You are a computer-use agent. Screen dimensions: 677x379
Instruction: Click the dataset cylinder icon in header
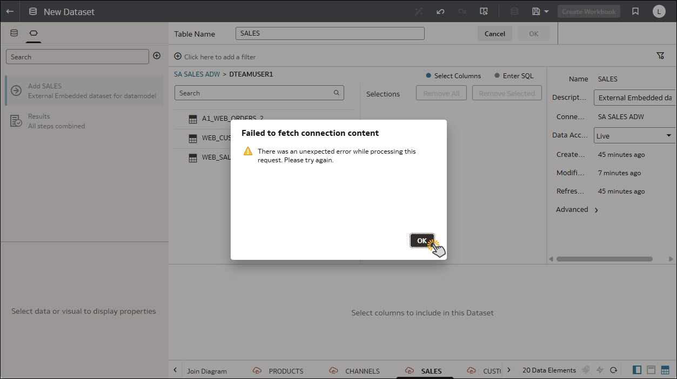coord(514,11)
